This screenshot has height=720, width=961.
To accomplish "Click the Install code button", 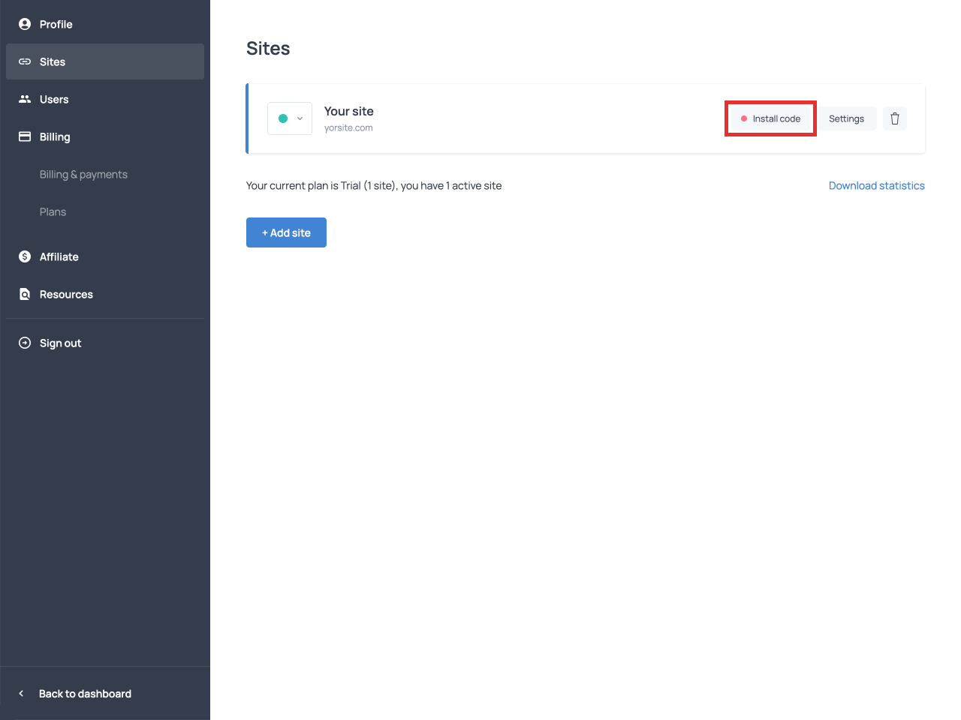I will pyautogui.click(x=770, y=118).
